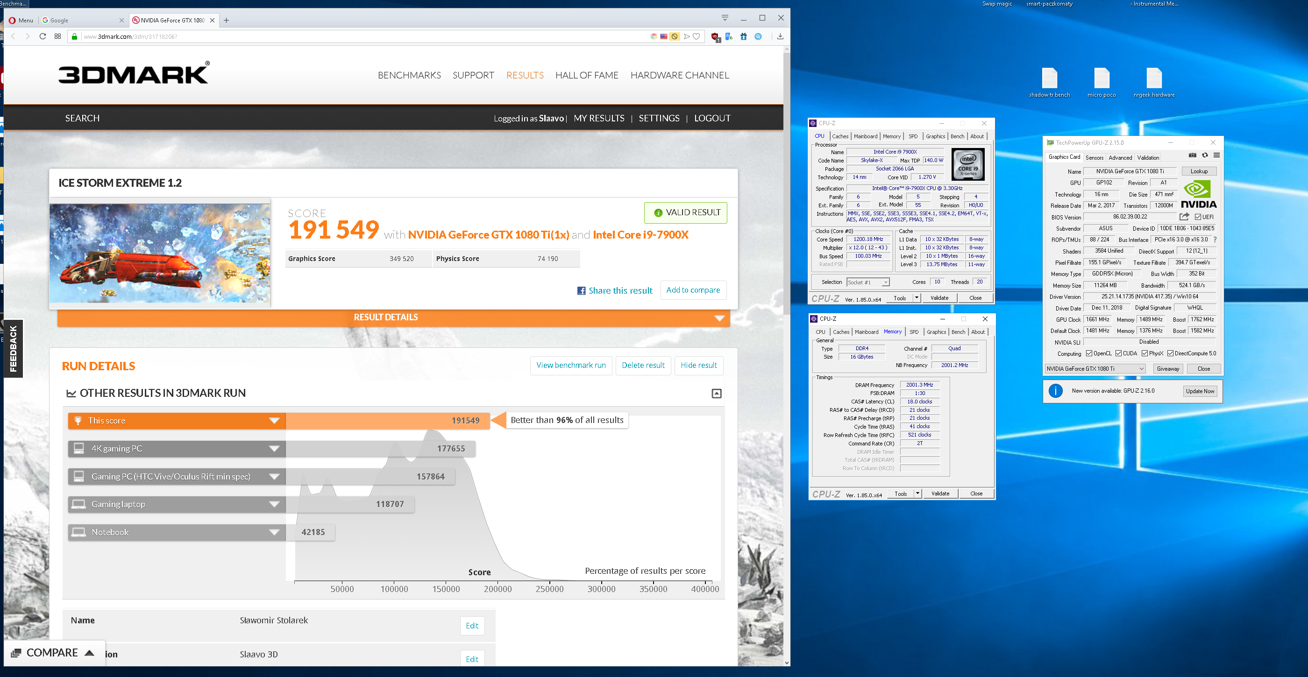Open the GPU selector dropdown in GPU-Z
The image size is (1308, 677).
click(x=1095, y=369)
